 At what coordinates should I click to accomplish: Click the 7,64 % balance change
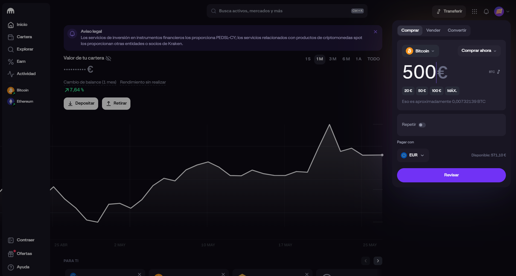[74, 90]
